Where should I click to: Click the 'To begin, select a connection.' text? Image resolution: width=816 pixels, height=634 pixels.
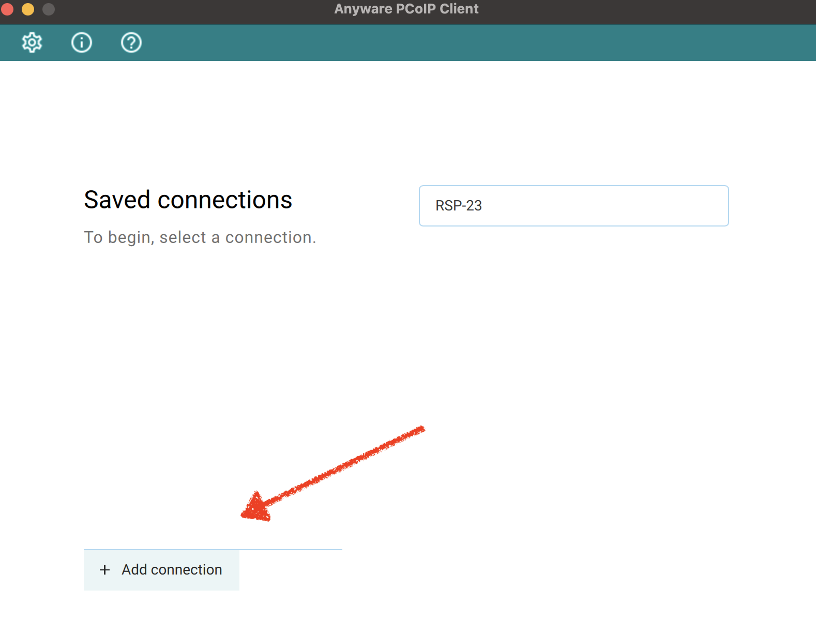point(200,237)
